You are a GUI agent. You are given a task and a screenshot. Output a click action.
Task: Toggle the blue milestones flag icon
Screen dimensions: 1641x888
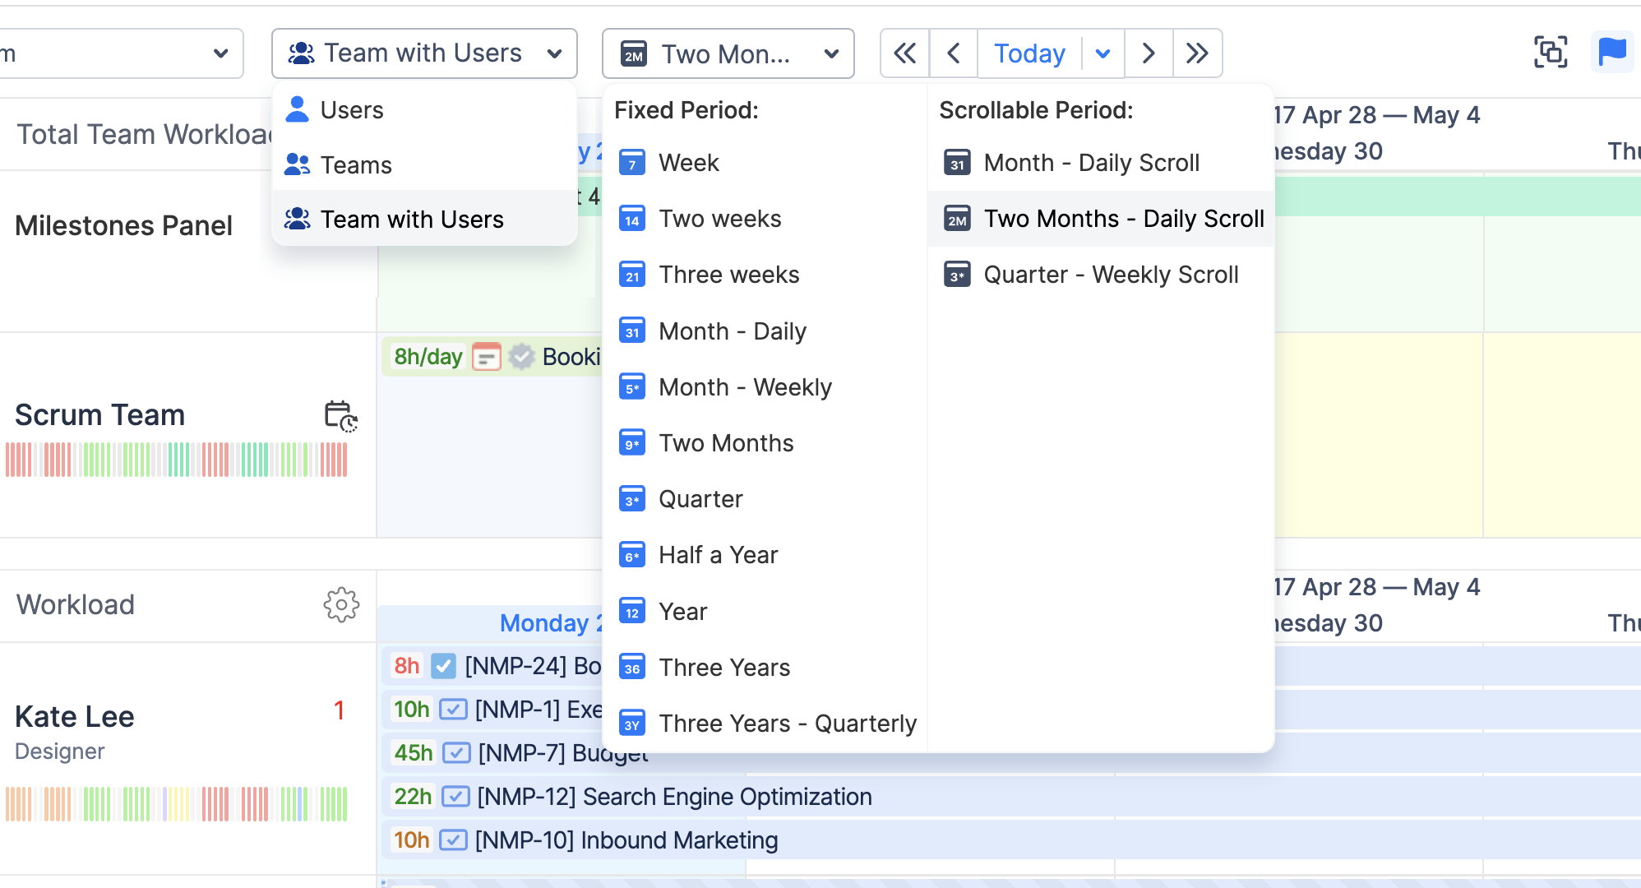[x=1611, y=53]
